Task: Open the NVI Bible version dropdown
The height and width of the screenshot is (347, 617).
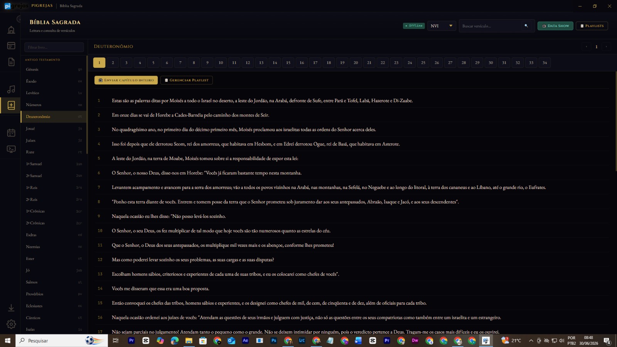Action: (442, 26)
